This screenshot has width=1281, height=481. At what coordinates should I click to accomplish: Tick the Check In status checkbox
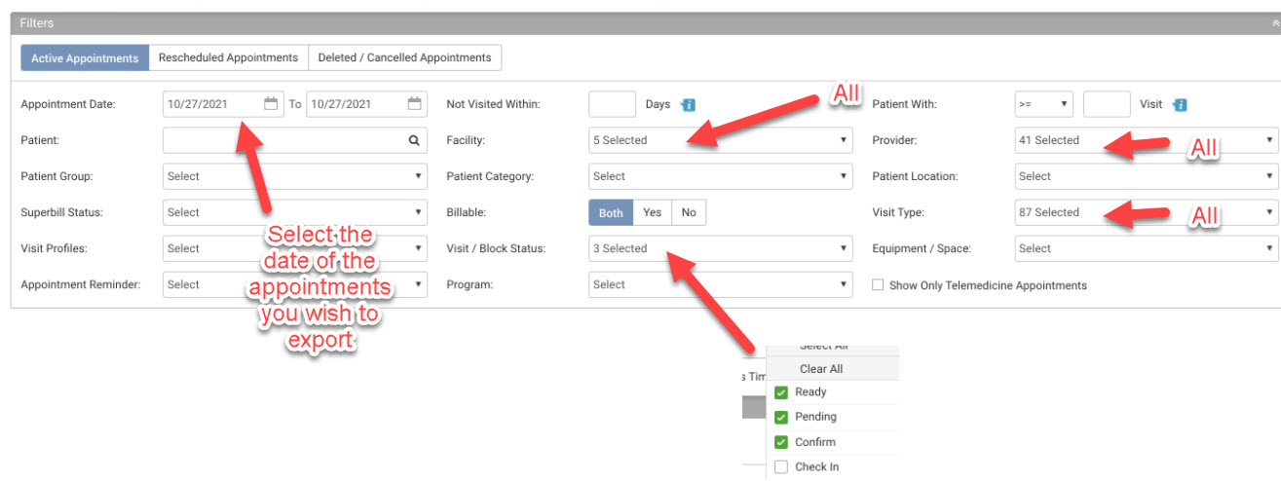click(781, 467)
